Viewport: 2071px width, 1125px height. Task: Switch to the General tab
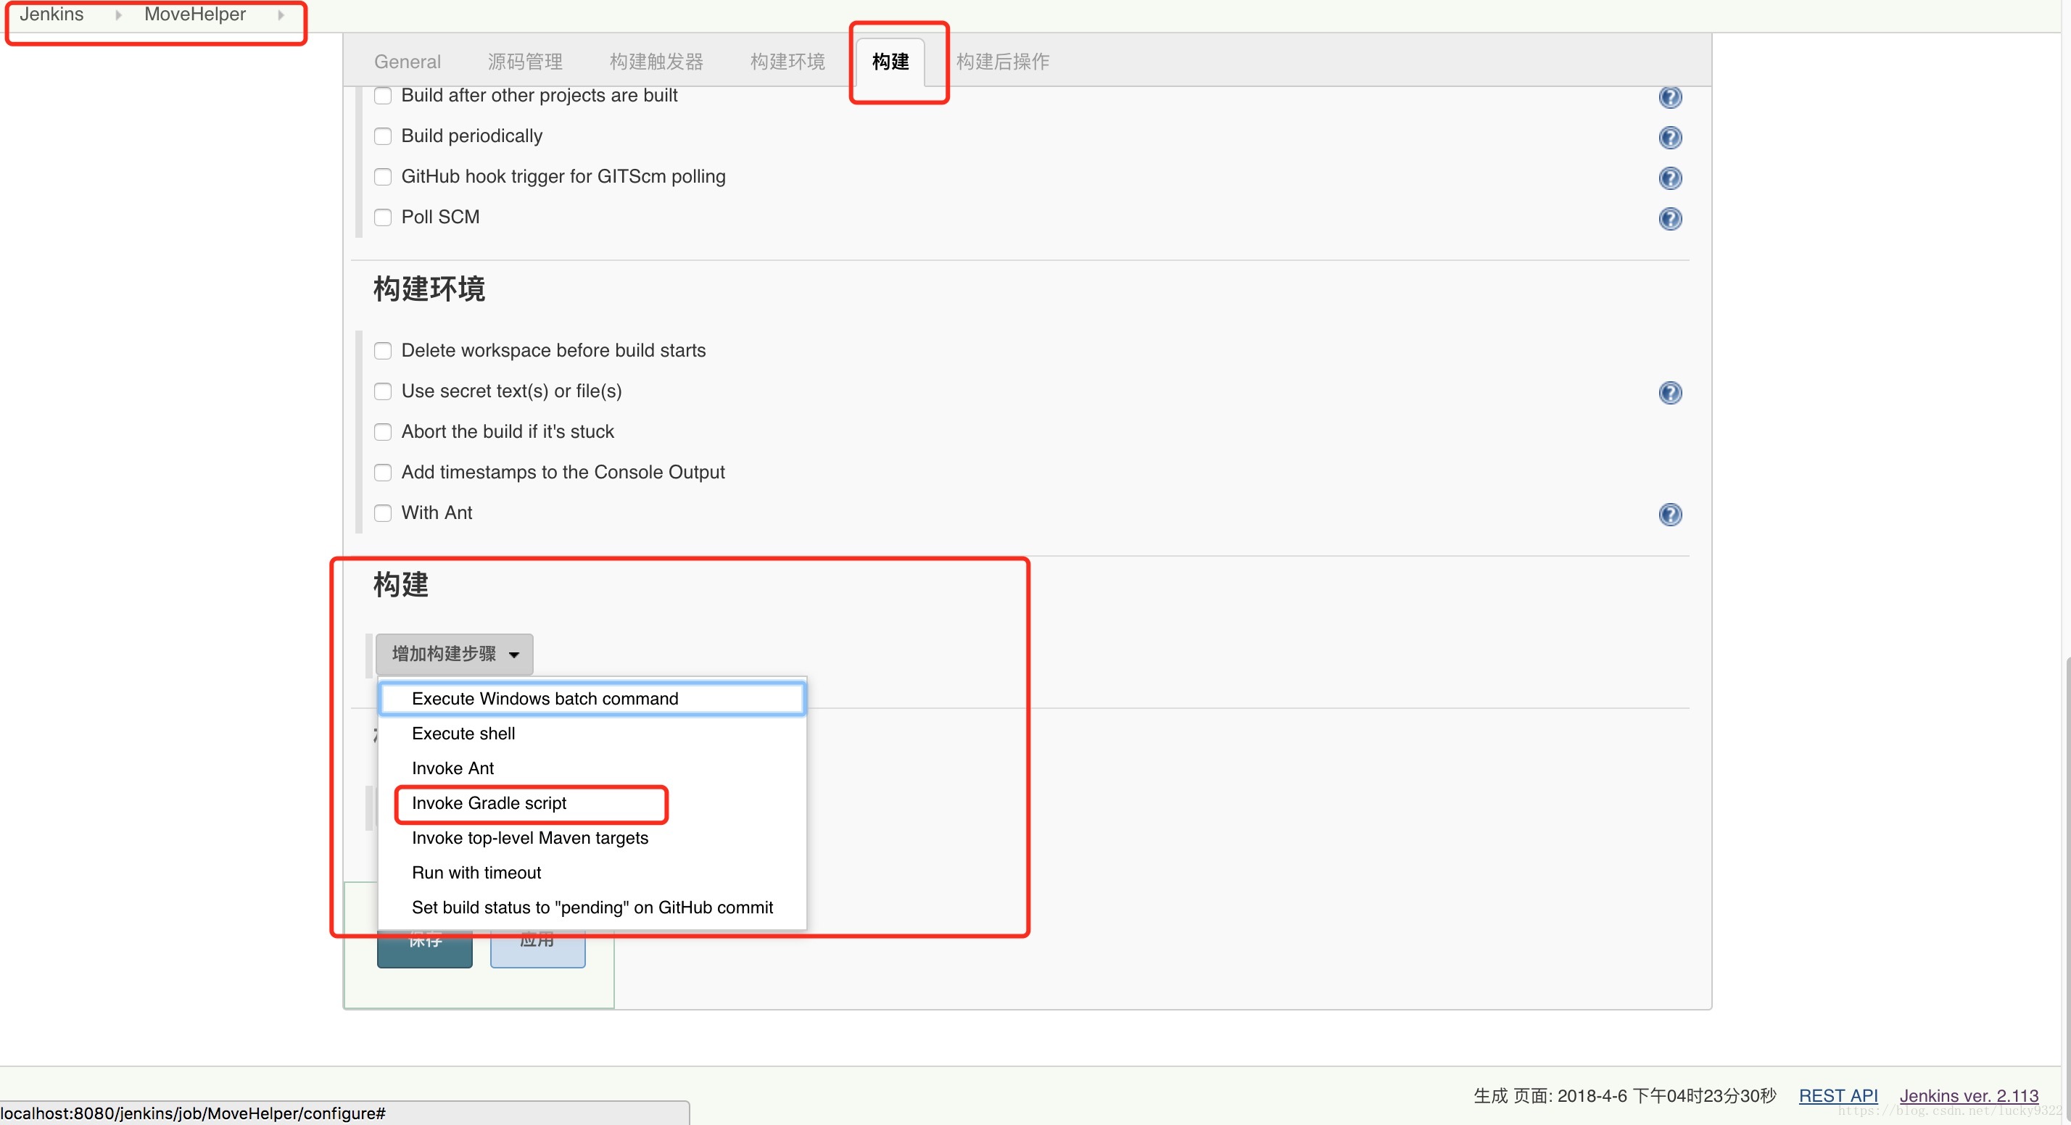tap(408, 61)
